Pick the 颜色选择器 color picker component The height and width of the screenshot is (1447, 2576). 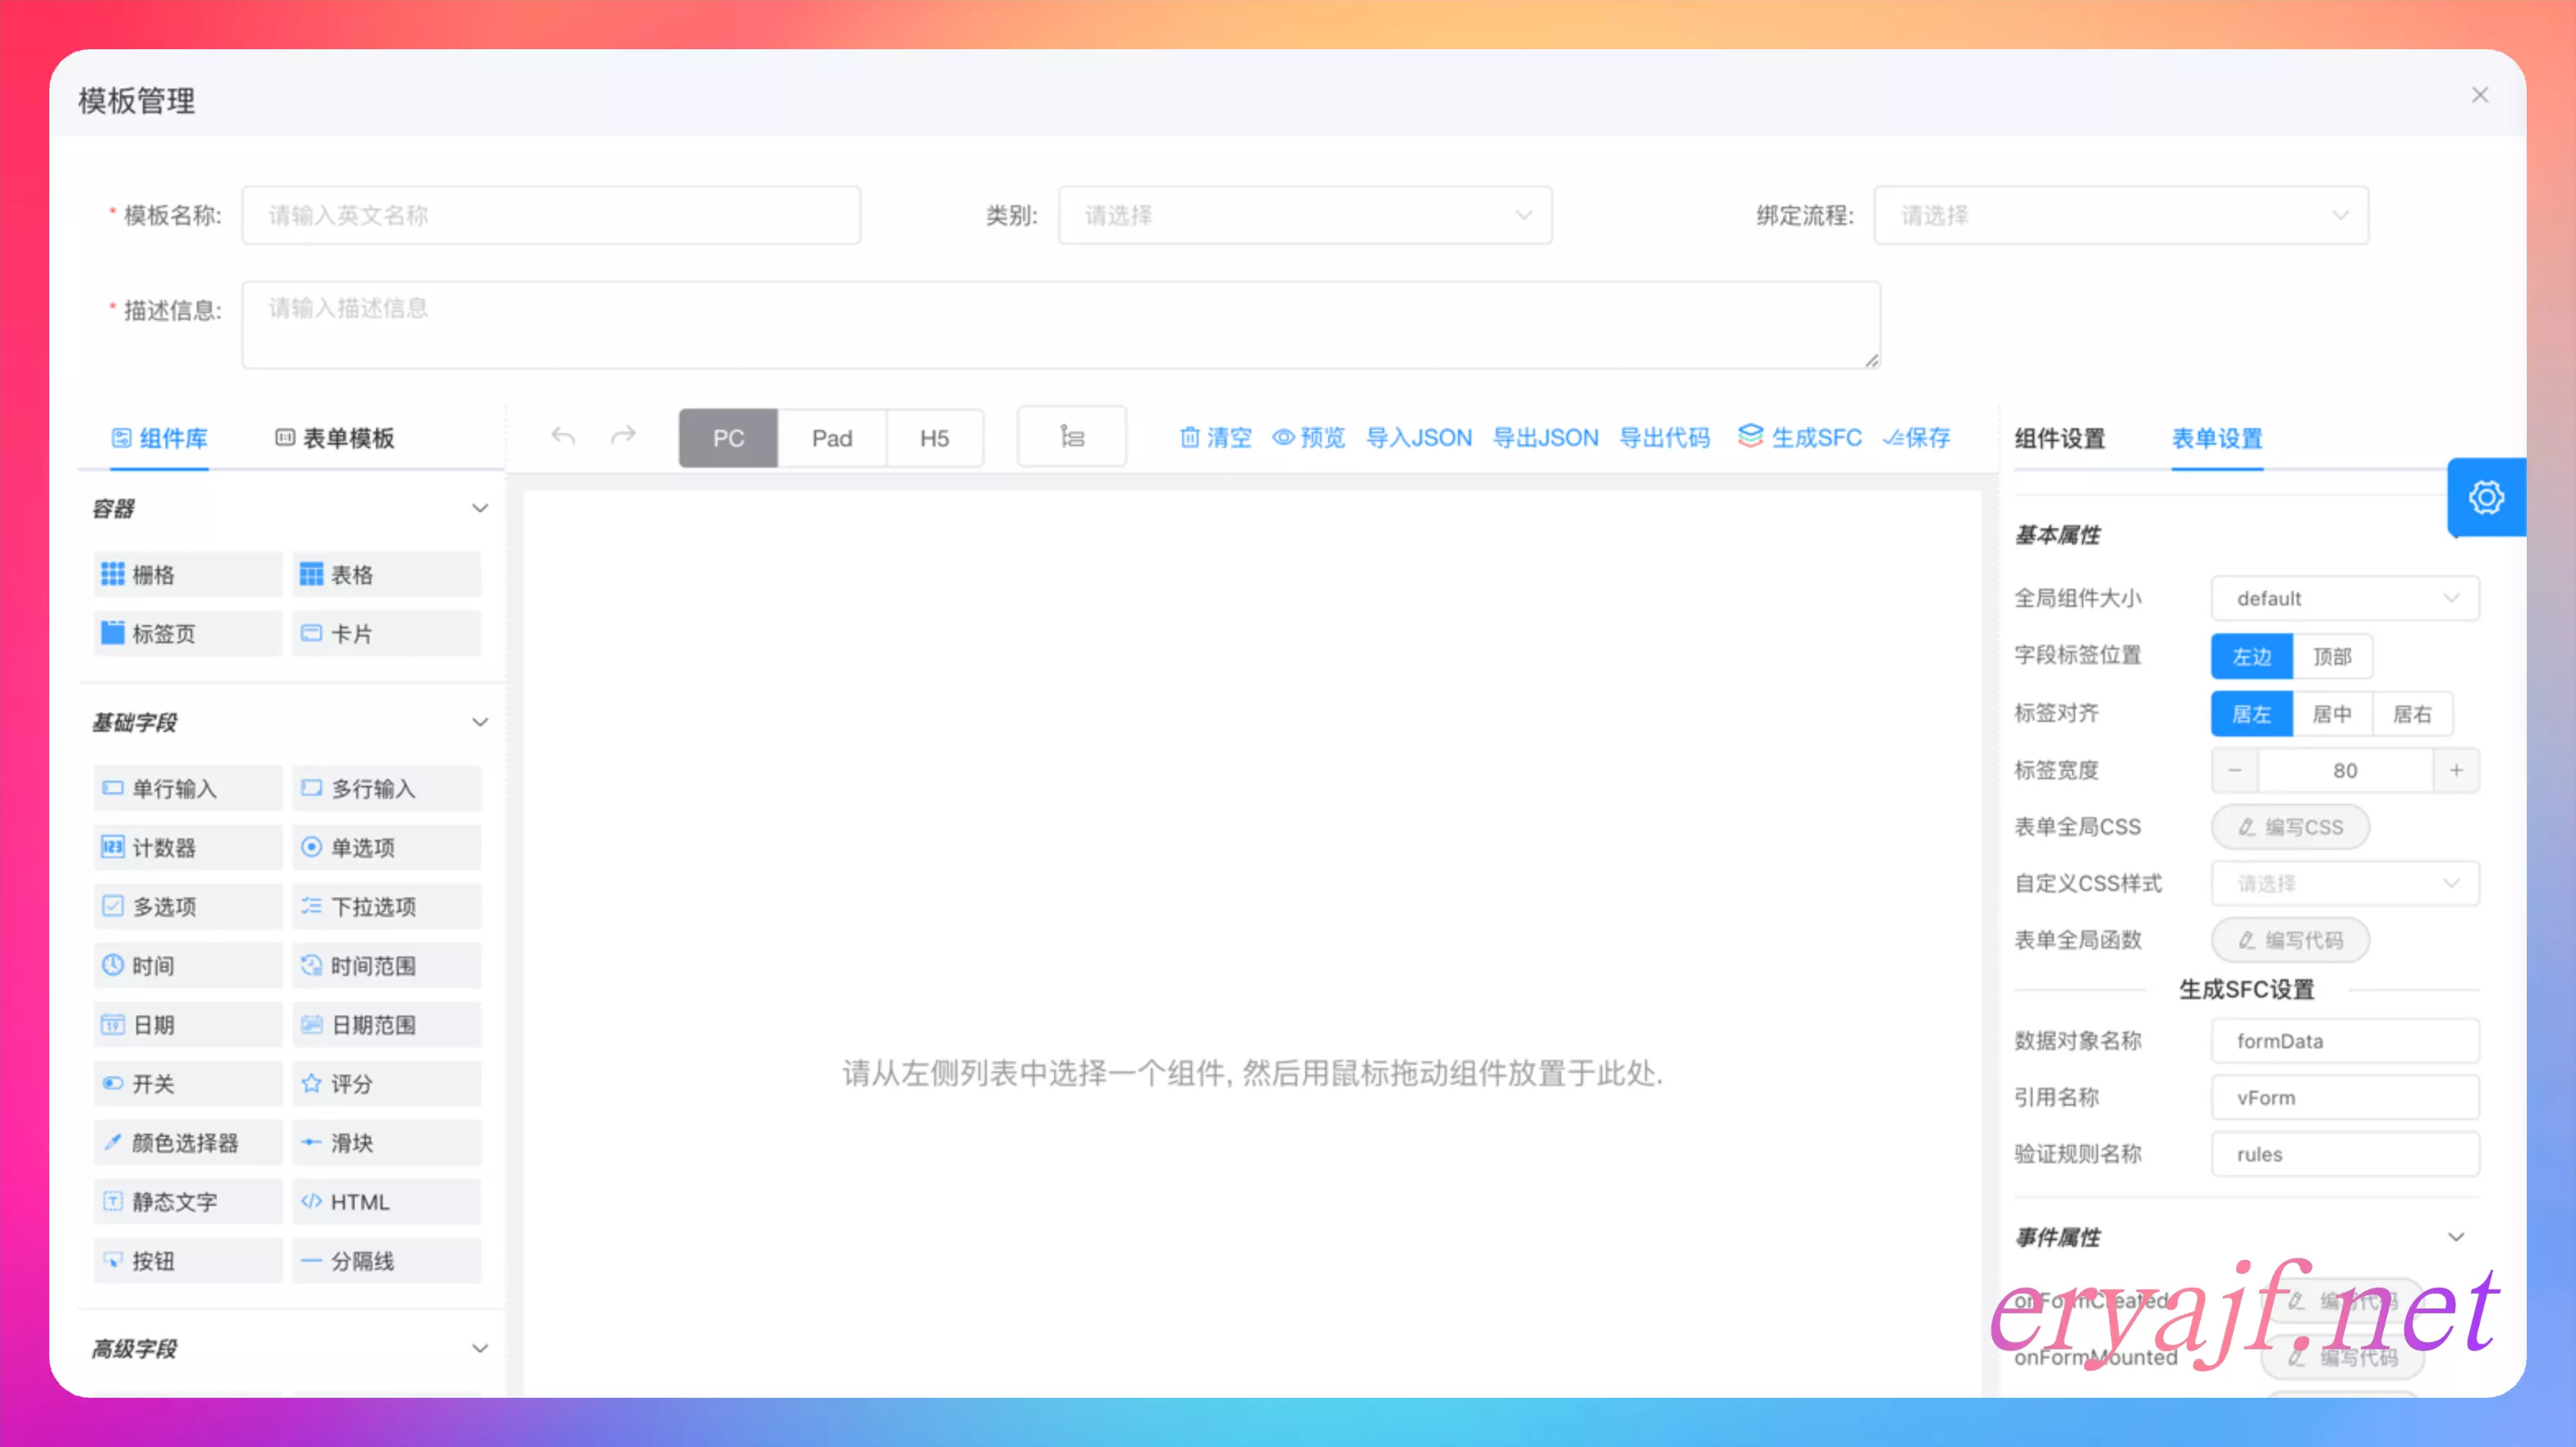(x=188, y=1142)
